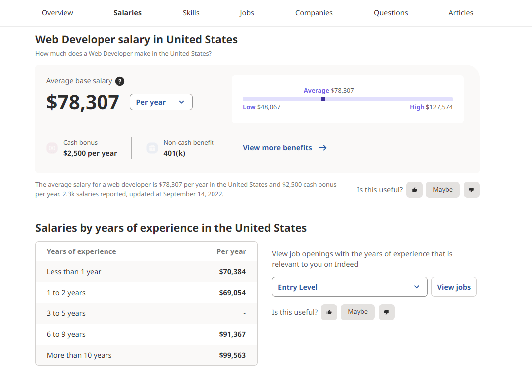Thumbs down the experience salaries section

(x=387, y=312)
